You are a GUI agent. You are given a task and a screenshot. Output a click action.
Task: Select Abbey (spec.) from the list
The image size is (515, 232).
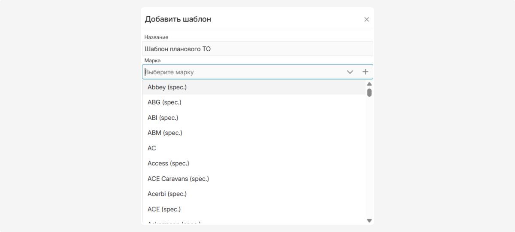pos(167,87)
